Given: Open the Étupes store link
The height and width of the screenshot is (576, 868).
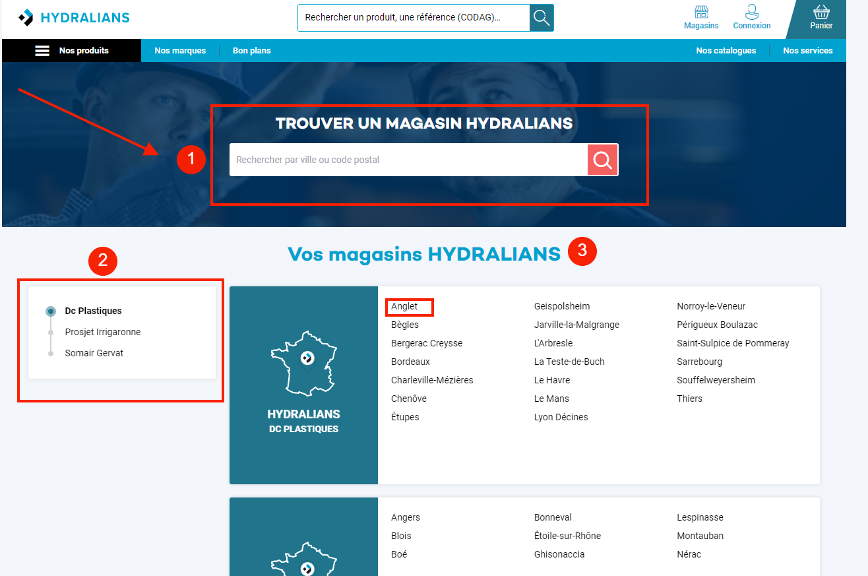Looking at the screenshot, I should pos(405,417).
